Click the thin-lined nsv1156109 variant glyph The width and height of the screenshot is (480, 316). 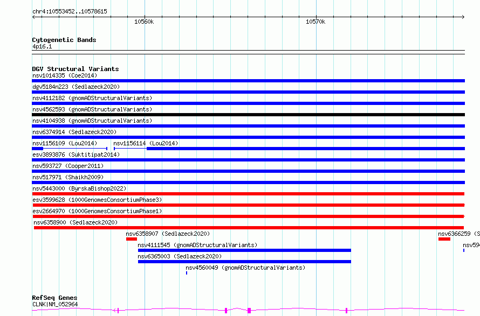tap(70, 149)
